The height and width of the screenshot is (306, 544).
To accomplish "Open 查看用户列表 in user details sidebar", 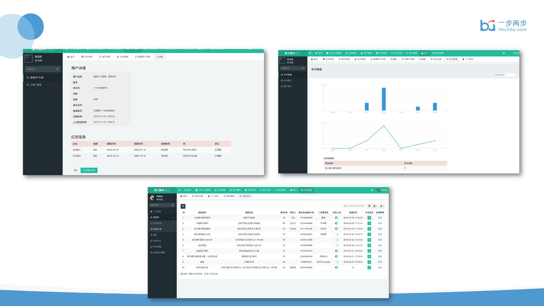I will click(x=42, y=78).
